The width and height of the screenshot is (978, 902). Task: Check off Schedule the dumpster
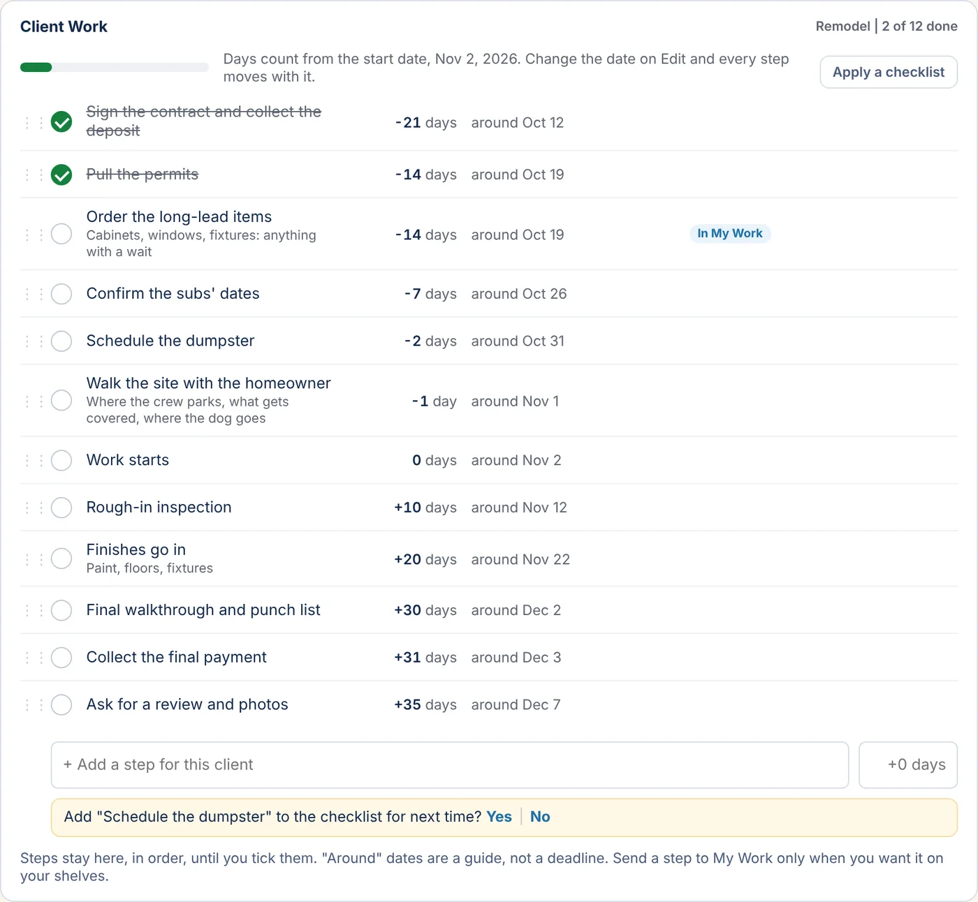(x=61, y=341)
